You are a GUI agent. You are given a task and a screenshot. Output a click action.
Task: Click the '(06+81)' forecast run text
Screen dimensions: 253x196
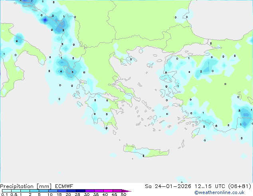[239, 186]
